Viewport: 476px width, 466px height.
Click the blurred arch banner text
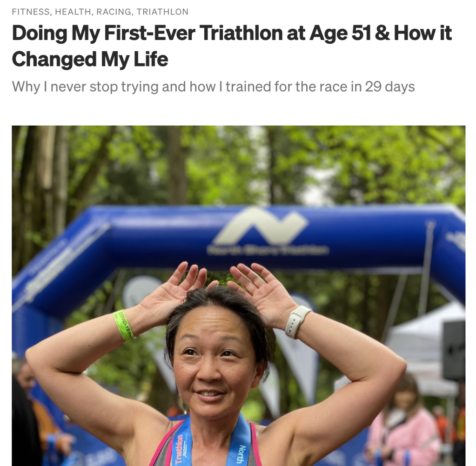pyautogui.click(x=268, y=250)
